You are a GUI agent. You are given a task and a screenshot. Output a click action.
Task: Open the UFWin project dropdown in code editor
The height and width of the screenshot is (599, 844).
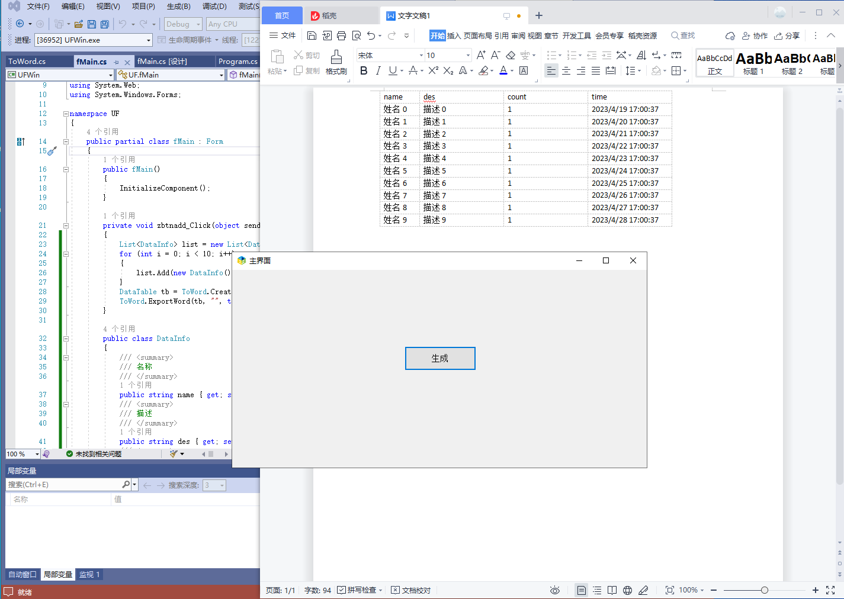point(111,75)
